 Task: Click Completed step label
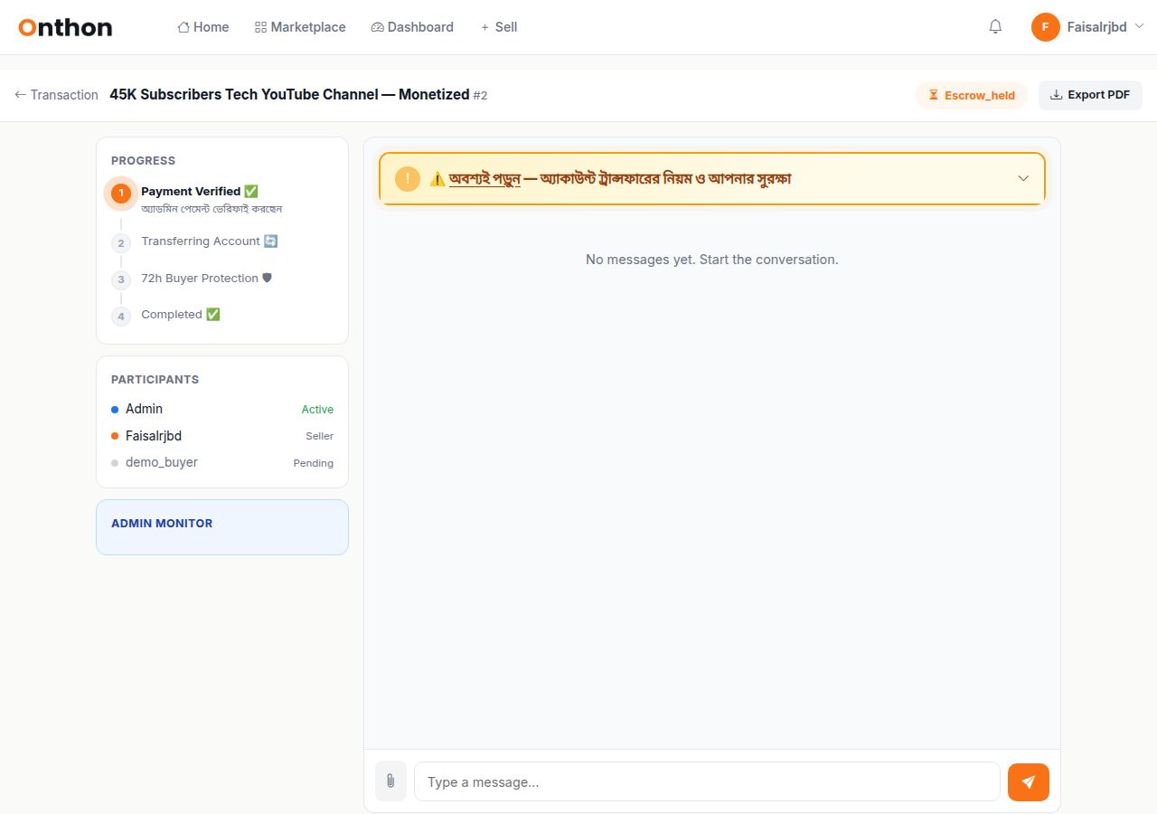[x=181, y=314]
